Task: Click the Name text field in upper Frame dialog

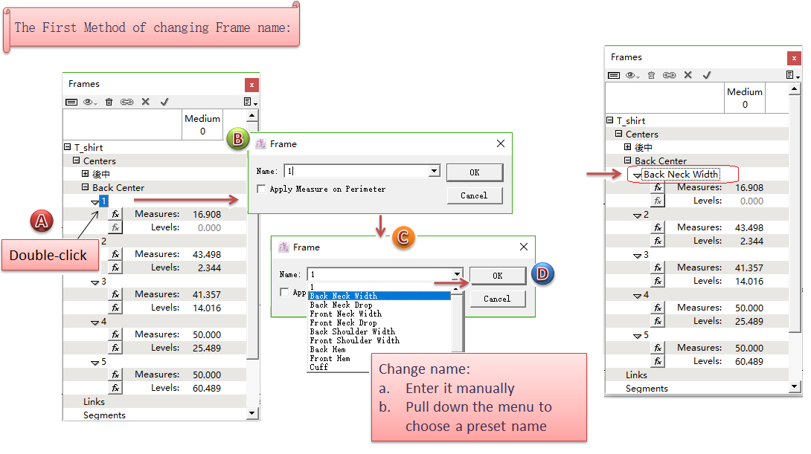Action: 356,172
